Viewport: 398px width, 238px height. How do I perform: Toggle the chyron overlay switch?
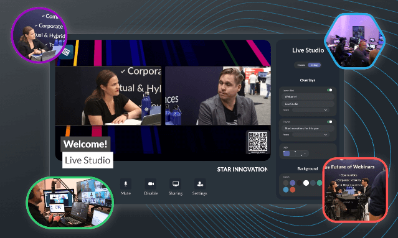(x=329, y=122)
